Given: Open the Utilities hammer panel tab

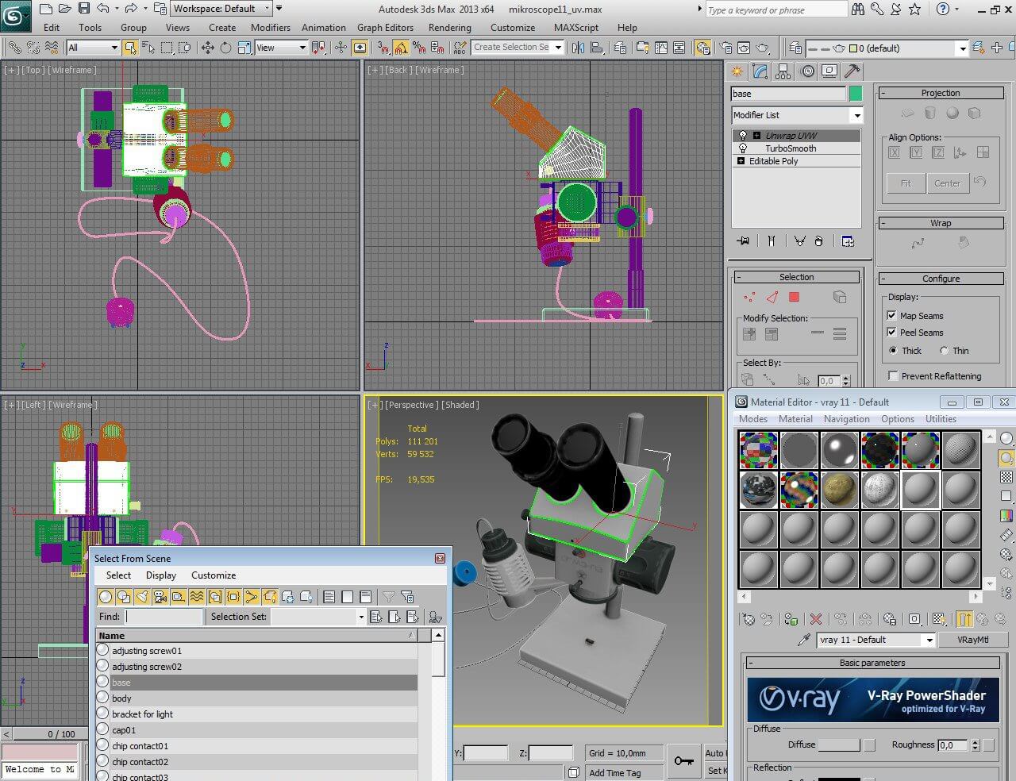Looking at the screenshot, I should [852, 71].
